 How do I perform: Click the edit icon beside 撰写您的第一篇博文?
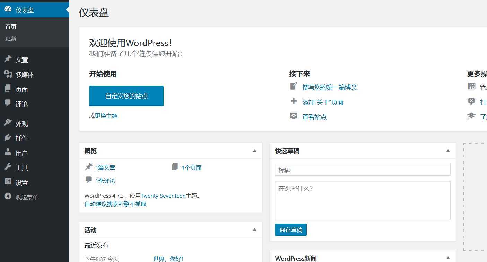click(294, 86)
